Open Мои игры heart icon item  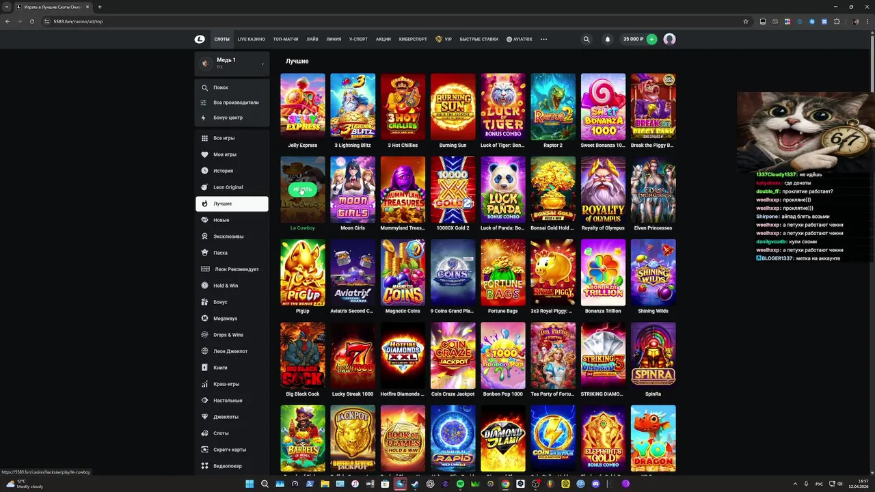[x=232, y=154]
